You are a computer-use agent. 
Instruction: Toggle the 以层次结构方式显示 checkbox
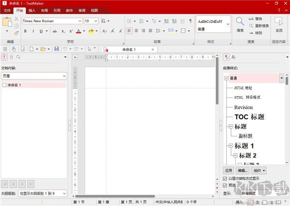pyautogui.click(x=225, y=178)
